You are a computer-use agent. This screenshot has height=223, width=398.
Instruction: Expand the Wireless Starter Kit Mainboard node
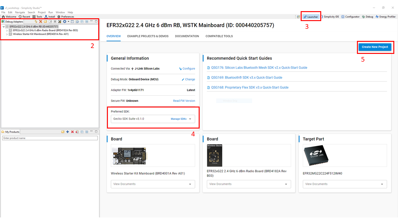[x=7, y=34]
